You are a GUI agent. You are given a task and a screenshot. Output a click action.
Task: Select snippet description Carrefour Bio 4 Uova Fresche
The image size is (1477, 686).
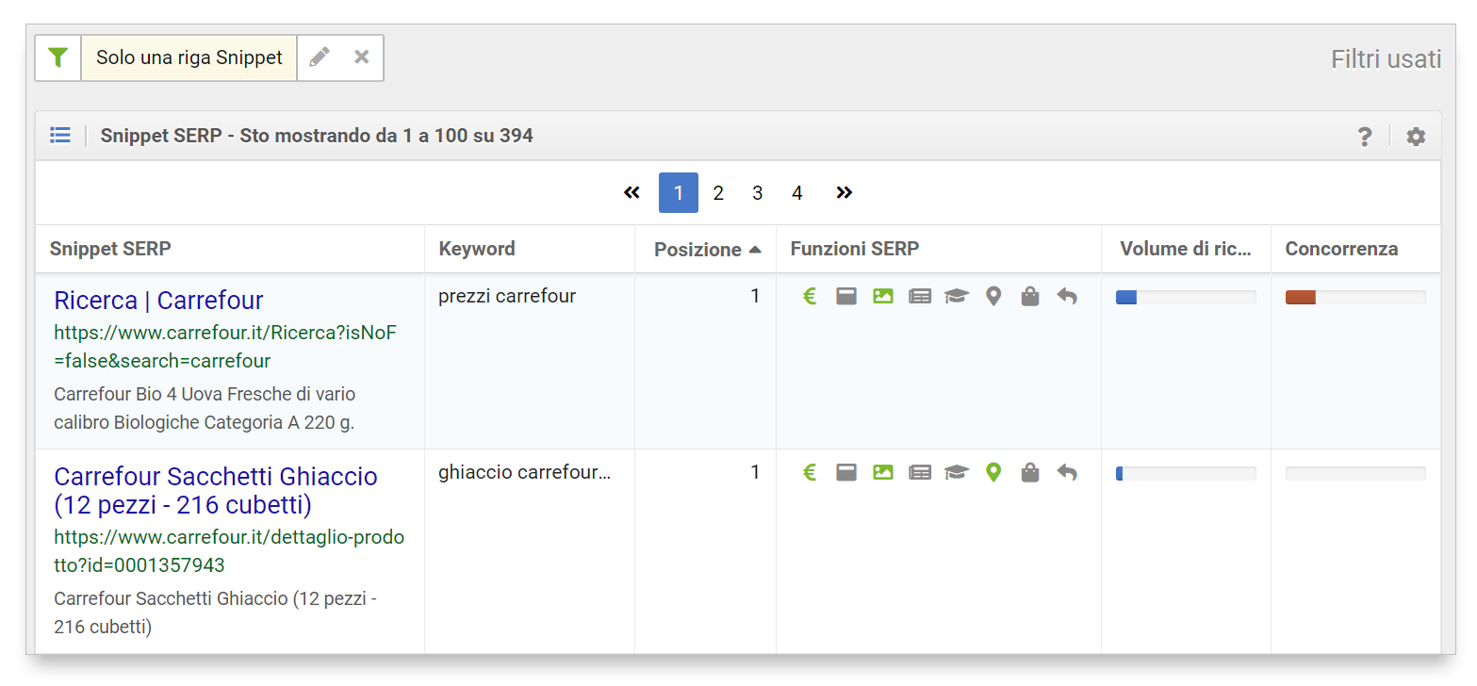click(205, 408)
